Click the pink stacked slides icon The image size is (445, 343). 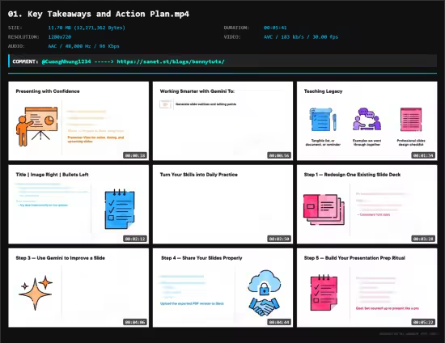[324, 210]
